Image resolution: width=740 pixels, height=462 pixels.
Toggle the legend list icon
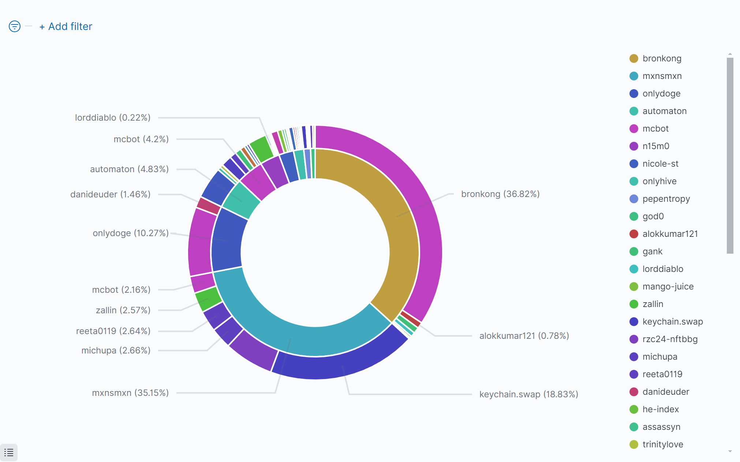coord(9,452)
